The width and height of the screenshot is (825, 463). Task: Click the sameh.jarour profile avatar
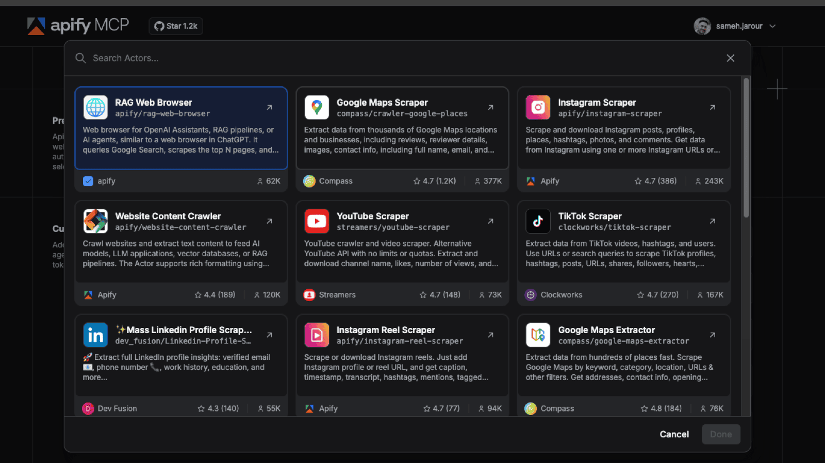coord(702,26)
